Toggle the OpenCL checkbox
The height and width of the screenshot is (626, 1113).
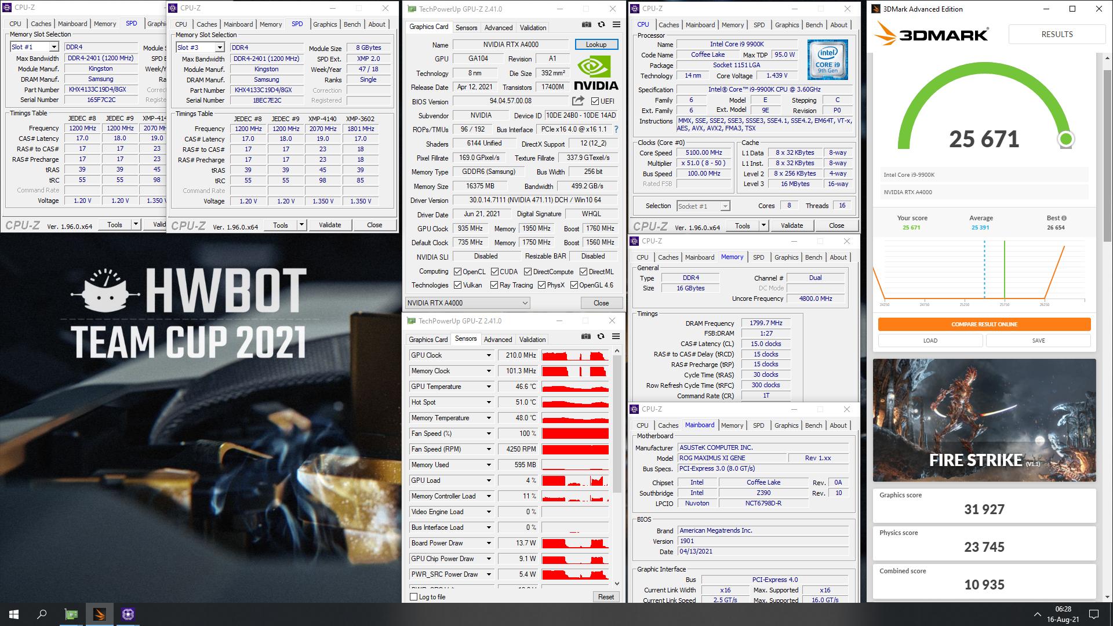(457, 272)
